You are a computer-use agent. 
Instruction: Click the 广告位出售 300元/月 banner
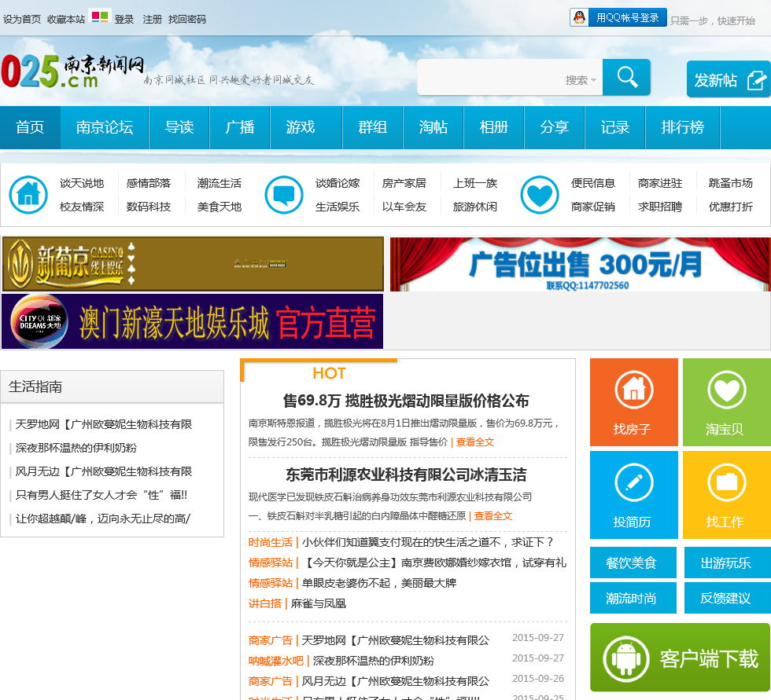point(581,264)
